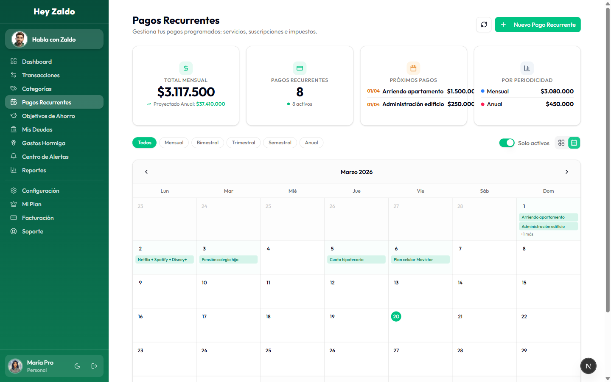Enable the Anual filter pill
The width and height of the screenshot is (611, 382).
coord(311,143)
